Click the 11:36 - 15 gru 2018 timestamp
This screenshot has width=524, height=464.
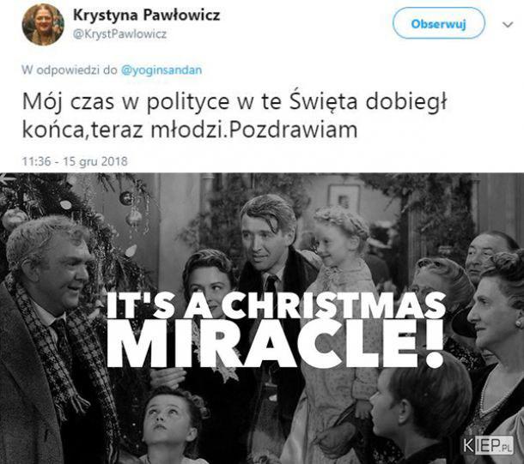(x=75, y=161)
